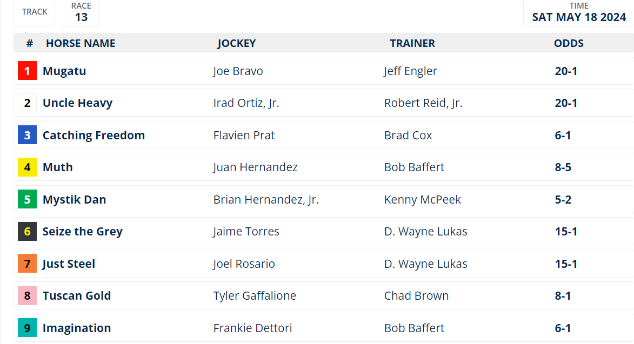The image size is (634, 344).
Task: Sort by the Odds column header
Action: point(569,43)
